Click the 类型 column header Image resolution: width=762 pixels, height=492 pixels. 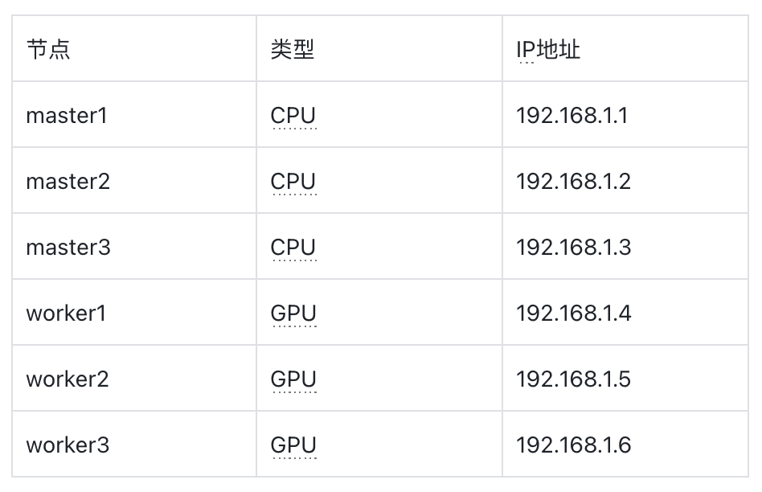pos(379,48)
